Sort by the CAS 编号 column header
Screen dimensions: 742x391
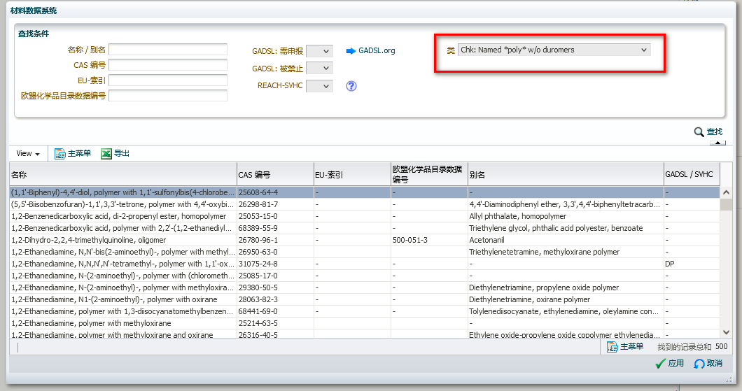(x=275, y=174)
